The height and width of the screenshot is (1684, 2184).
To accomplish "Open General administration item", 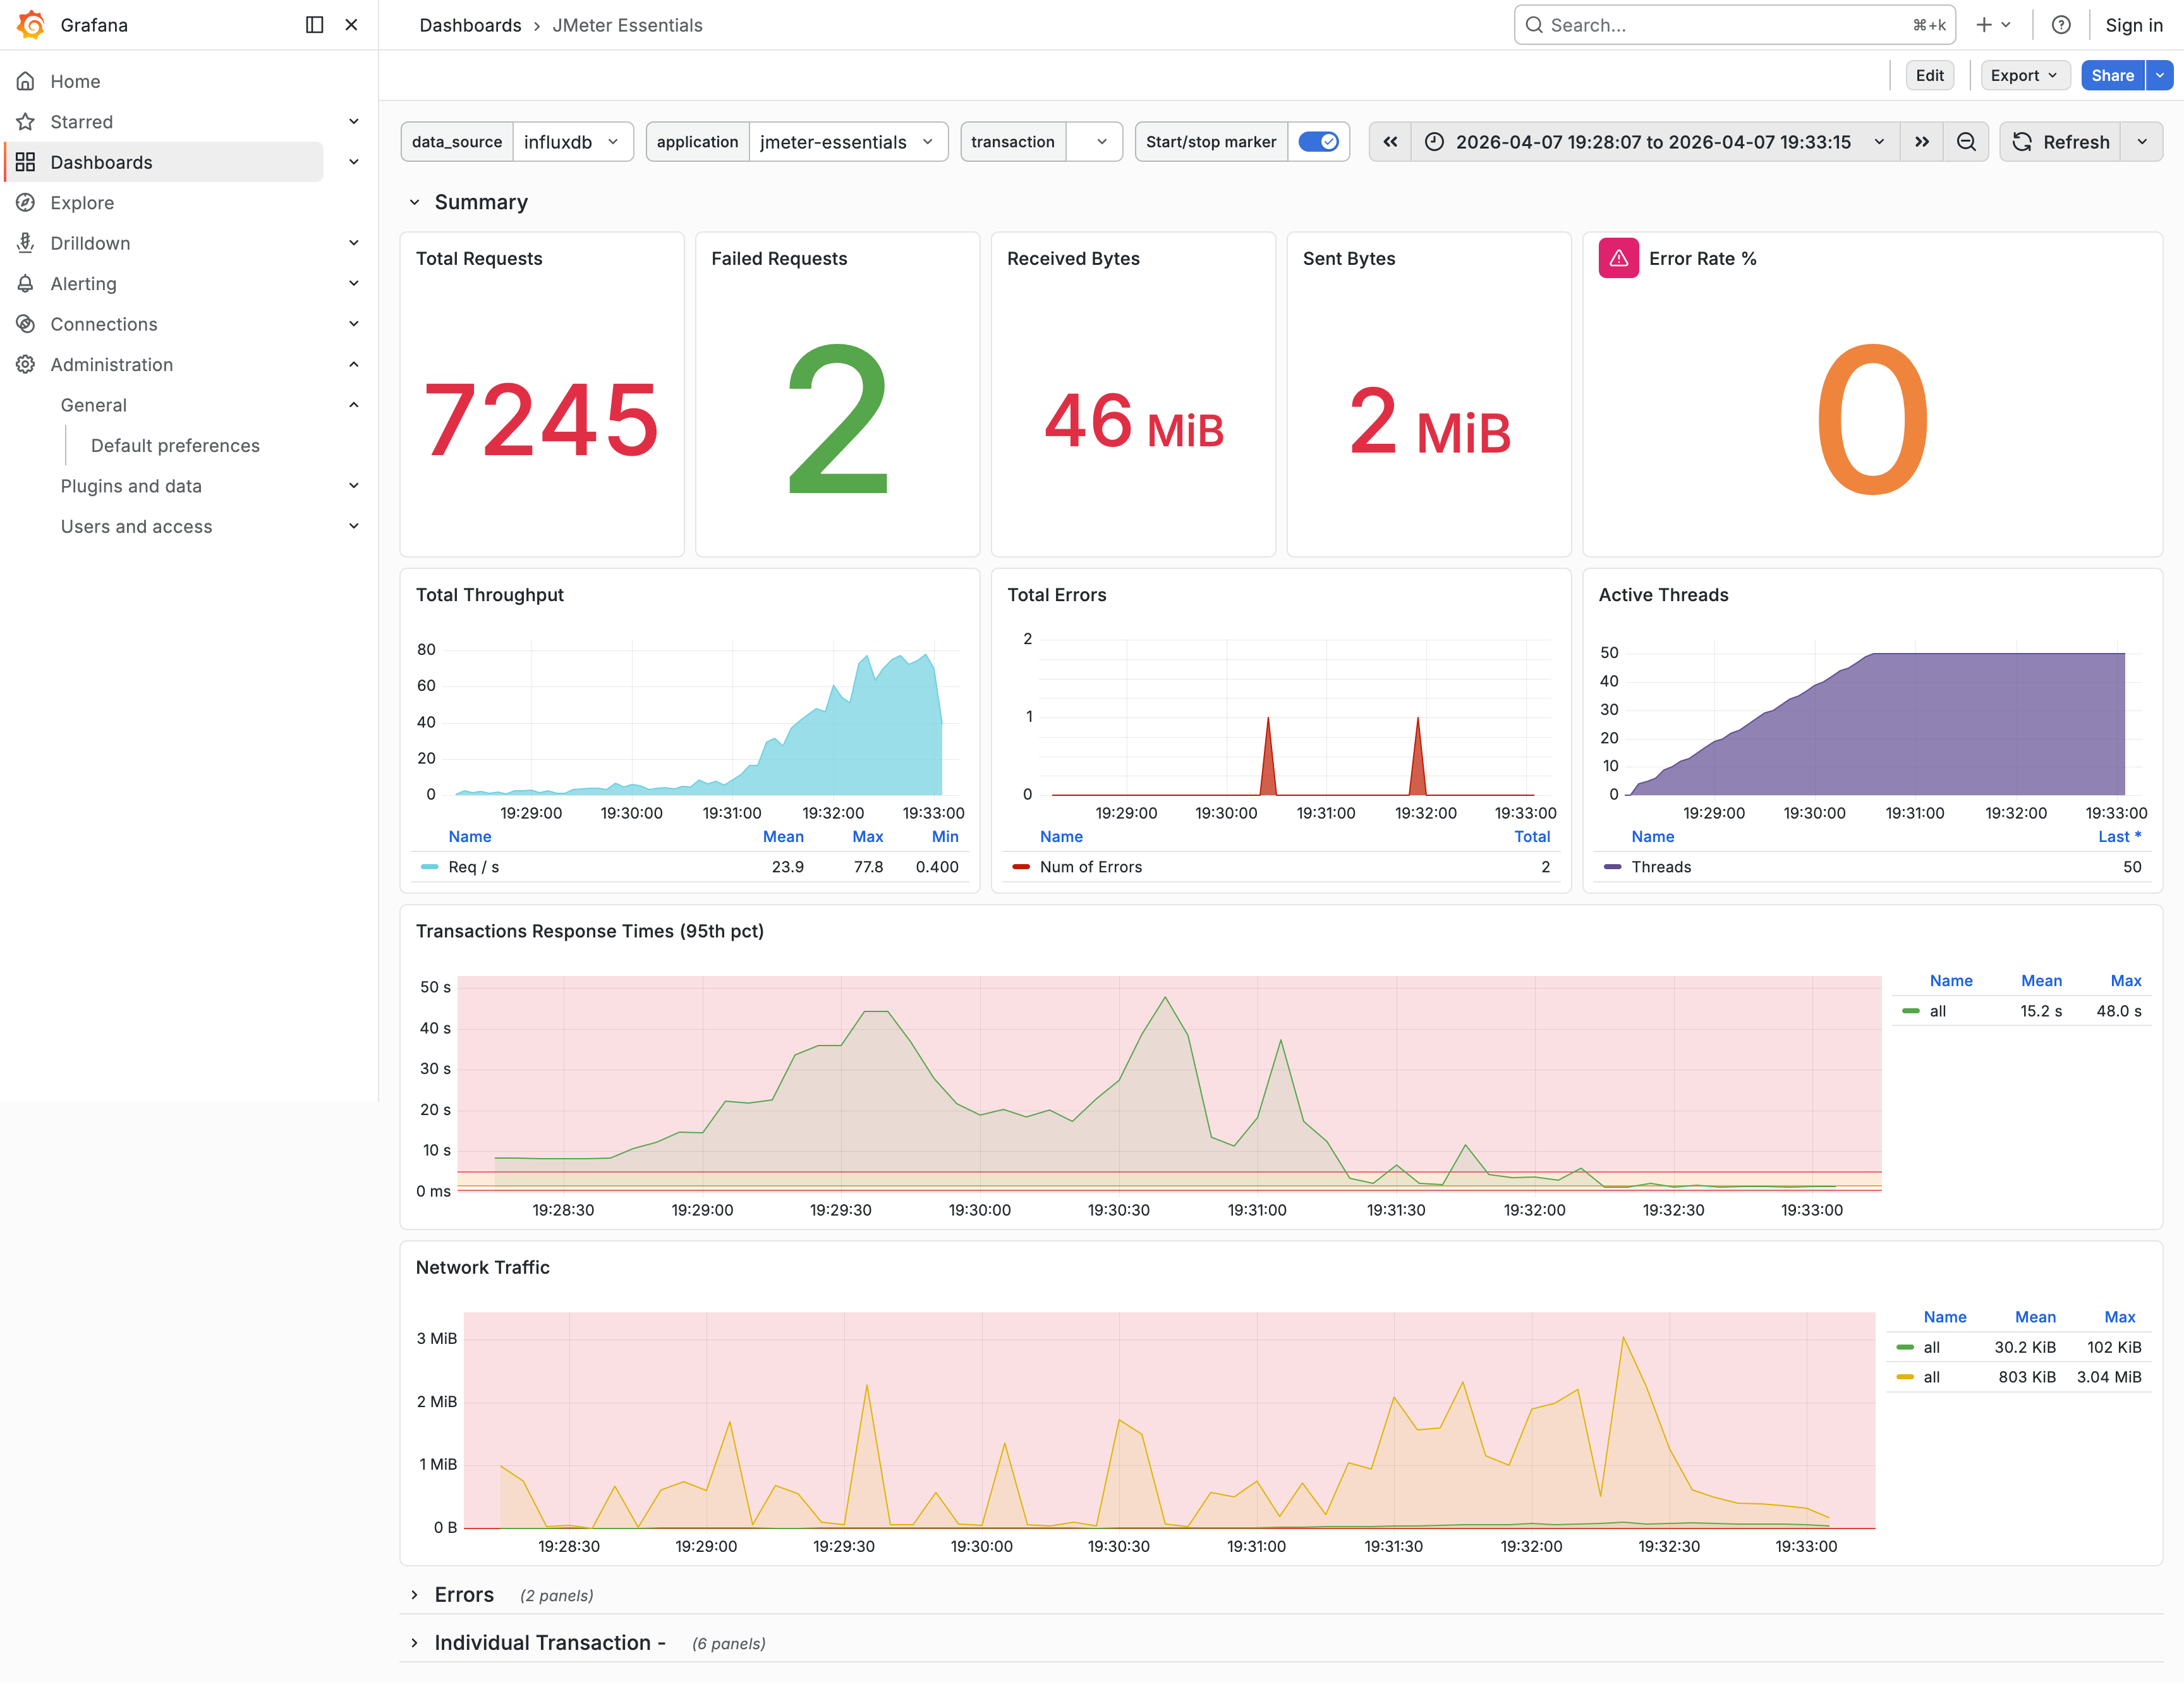I will click(93, 405).
